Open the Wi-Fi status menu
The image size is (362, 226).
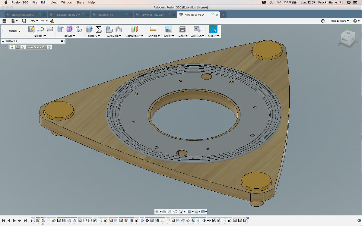[x=278, y=2]
